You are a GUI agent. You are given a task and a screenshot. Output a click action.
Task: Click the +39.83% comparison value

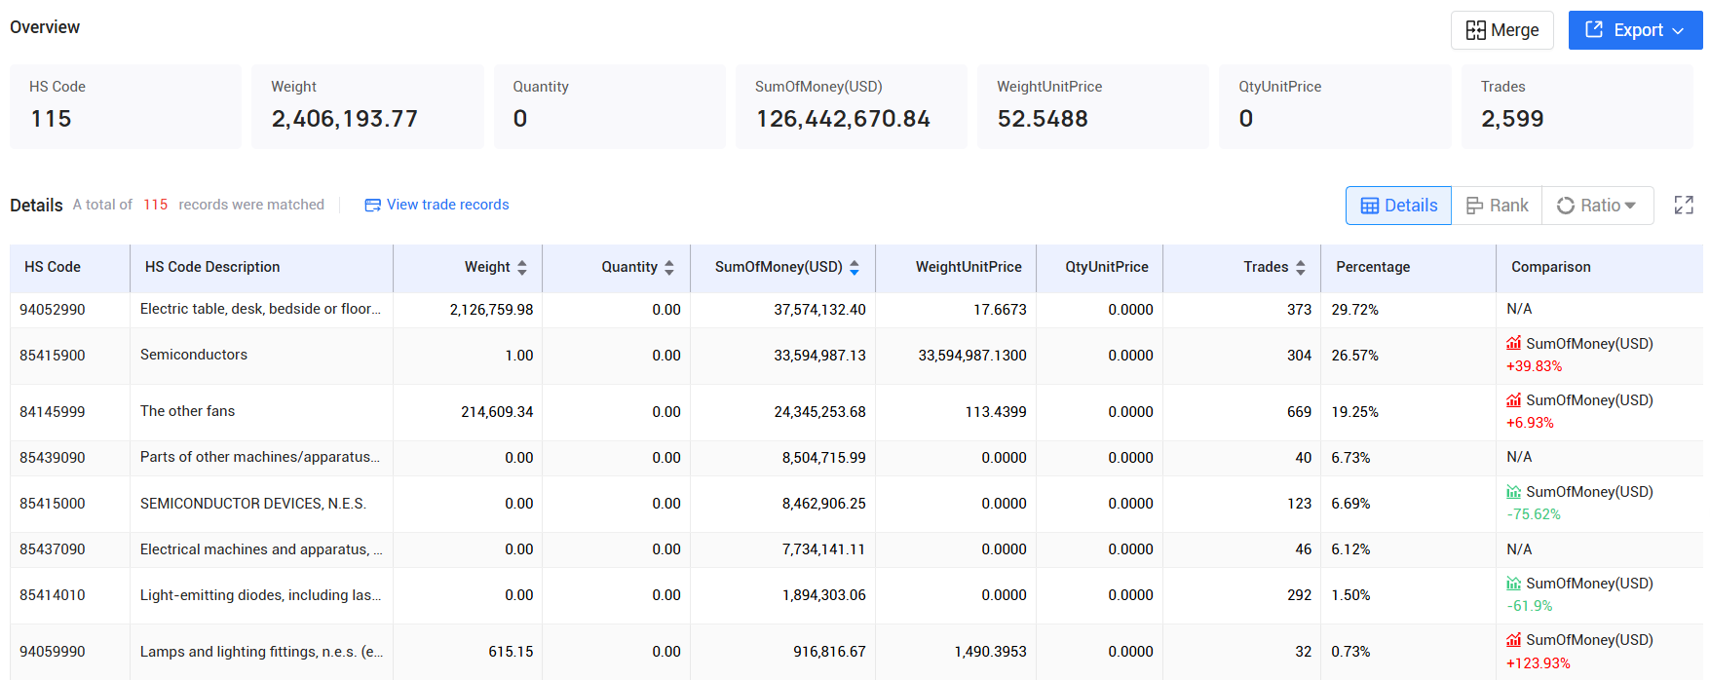(1535, 366)
